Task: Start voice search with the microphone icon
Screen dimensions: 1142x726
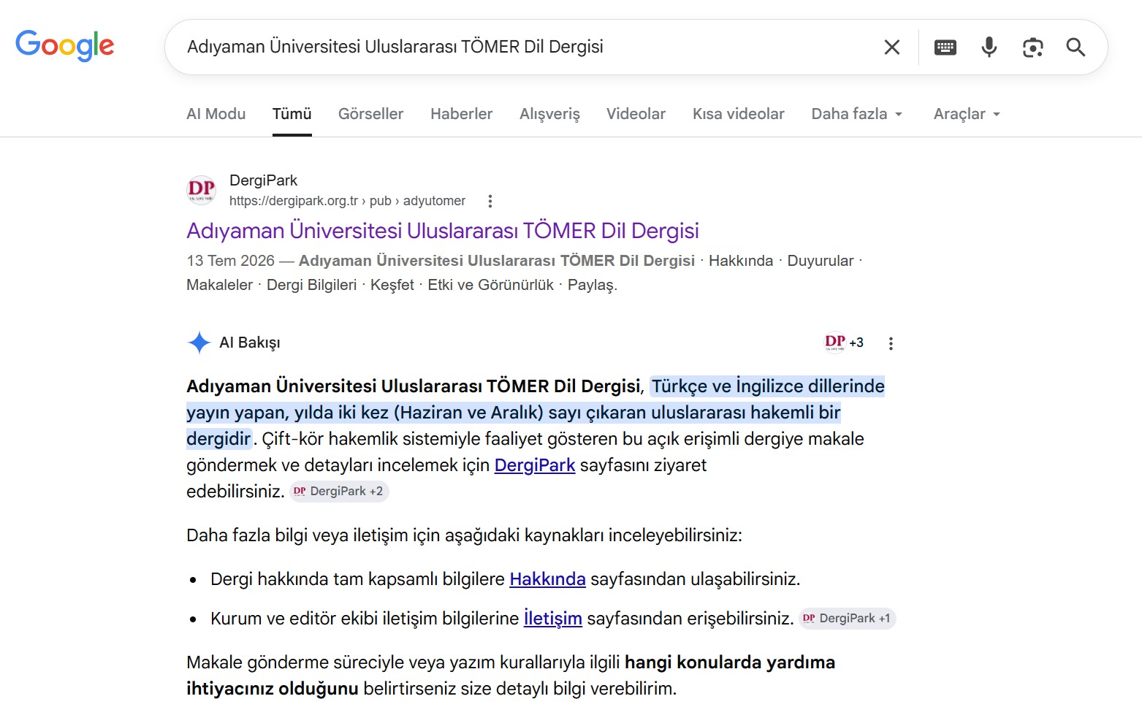Action: [989, 47]
